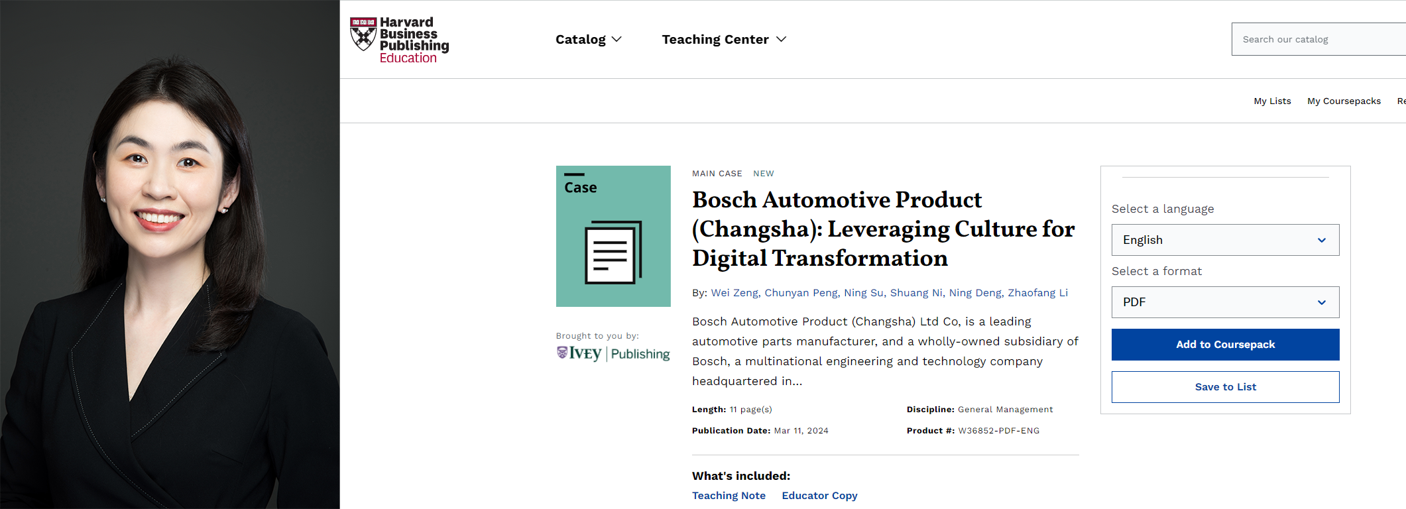Click the portrait photo of the woman
Viewport: 1406px width, 509px height.
coord(170,254)
